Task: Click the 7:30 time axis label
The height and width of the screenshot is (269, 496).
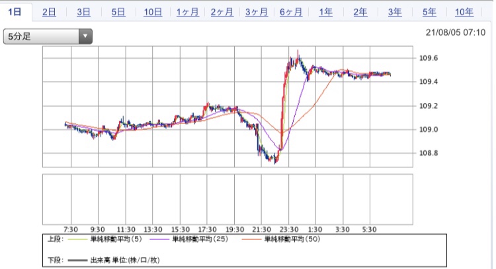Action: pyautogui.click(x=71, y=229)
